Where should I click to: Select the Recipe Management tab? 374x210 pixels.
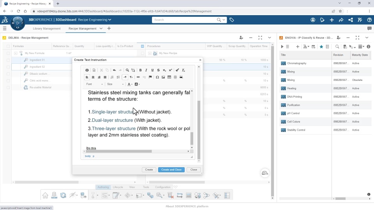tap(82, 28)
